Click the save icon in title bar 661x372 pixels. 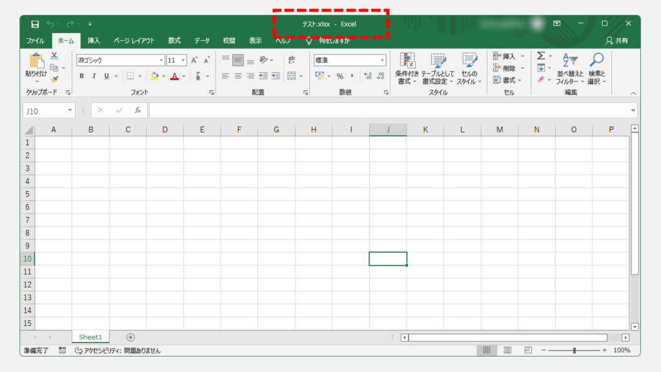tap(35, 24)
